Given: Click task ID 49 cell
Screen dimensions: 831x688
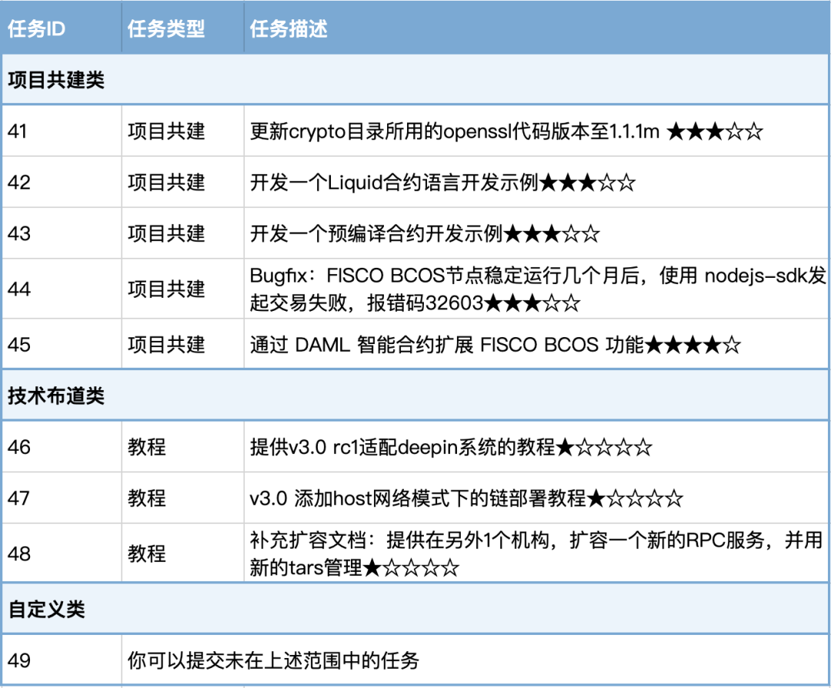Looking at the screenshot, I should pyautogui.click(x=62, y=660).
